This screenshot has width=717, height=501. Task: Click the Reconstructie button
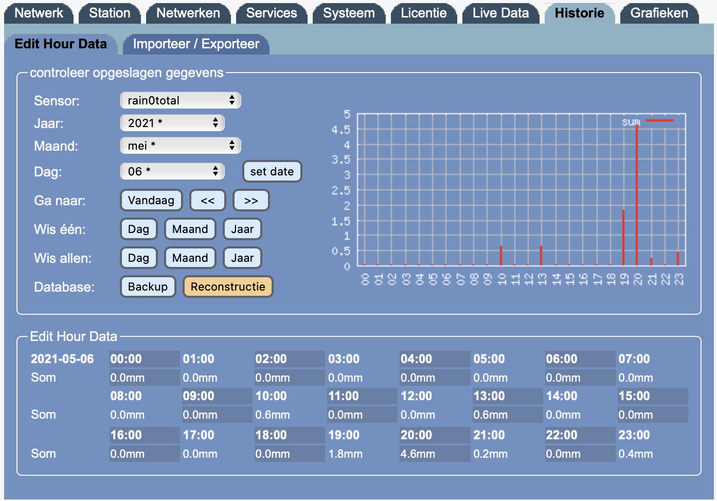228,287
